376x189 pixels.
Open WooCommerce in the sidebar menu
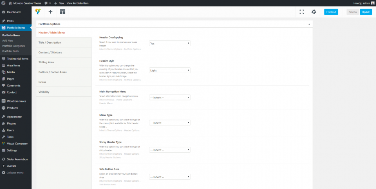pyautogui.click(x=16, y=101)
